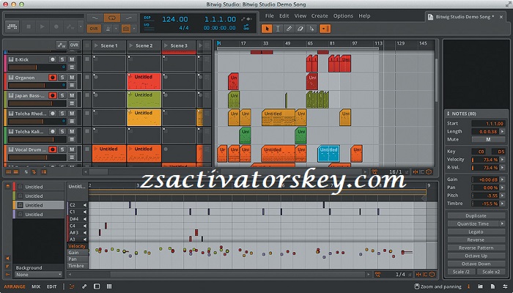Click the Duplicate button
Image resolution: width=513 pixels, height=293 pixels.
[476, 216]
